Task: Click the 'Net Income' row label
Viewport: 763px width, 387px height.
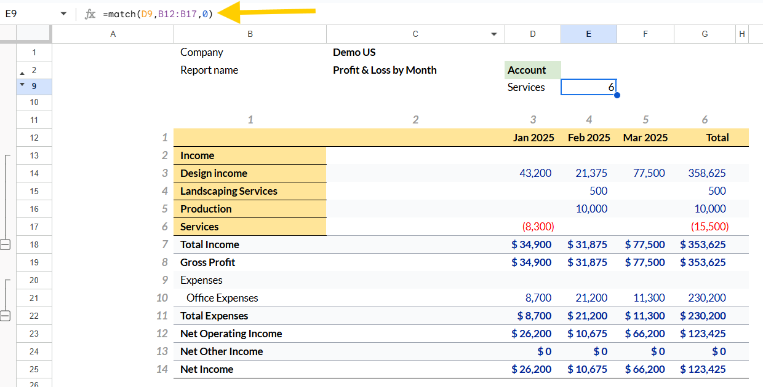Action: click(x=250, y=369)
